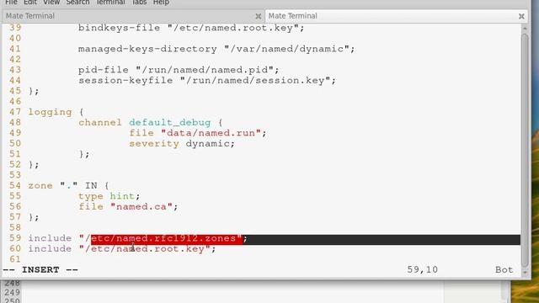Click session-keyfile on line 44
The height and width of the screenshot is (303, 539).
(125, 81)
